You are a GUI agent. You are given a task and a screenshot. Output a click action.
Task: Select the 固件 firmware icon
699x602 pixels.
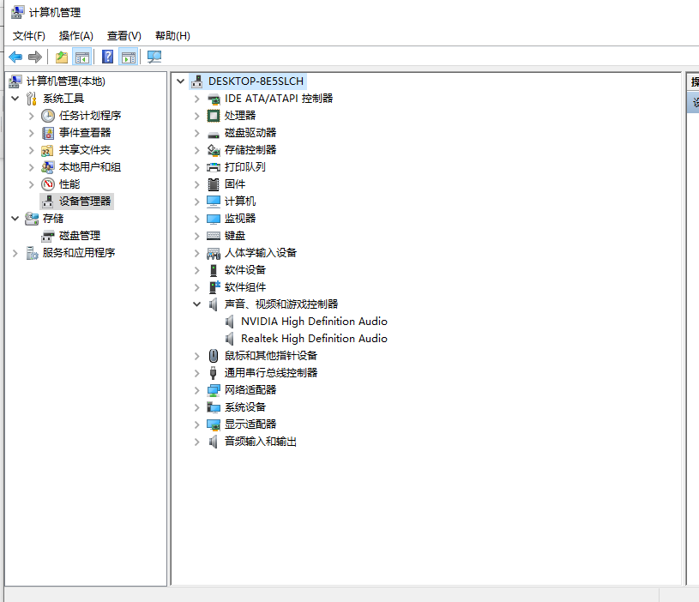click(x=214, y=184)
